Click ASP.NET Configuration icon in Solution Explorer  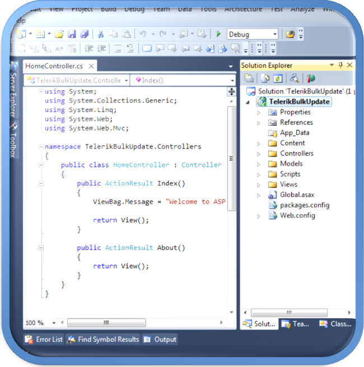[311, 78]
